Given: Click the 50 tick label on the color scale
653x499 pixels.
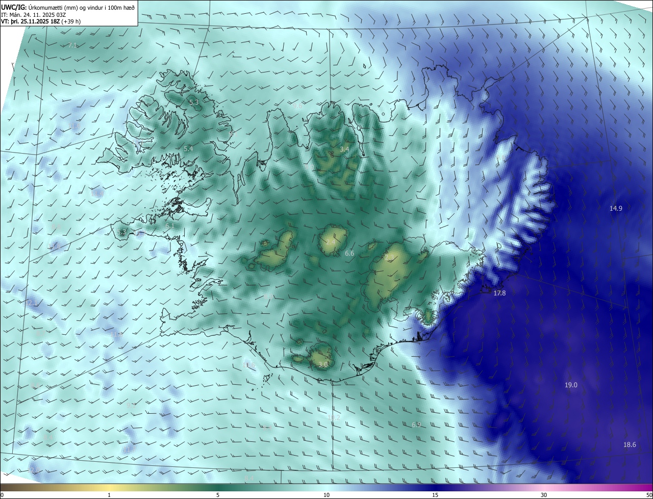Looking at the screenshot, I should [649, 495].
